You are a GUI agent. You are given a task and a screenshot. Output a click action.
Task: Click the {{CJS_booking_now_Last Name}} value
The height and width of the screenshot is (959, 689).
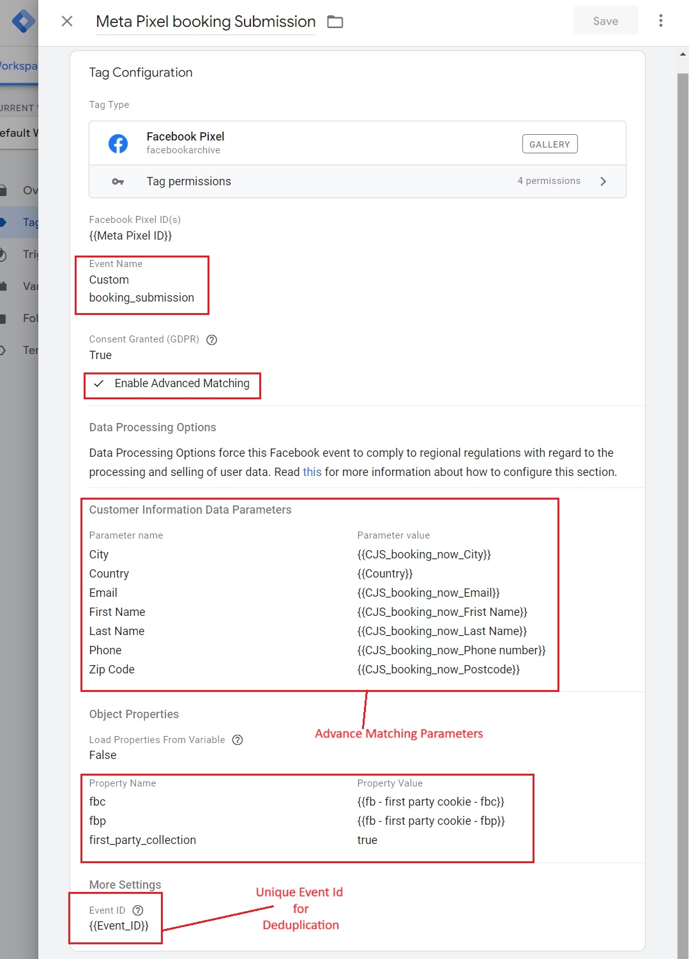442,631
